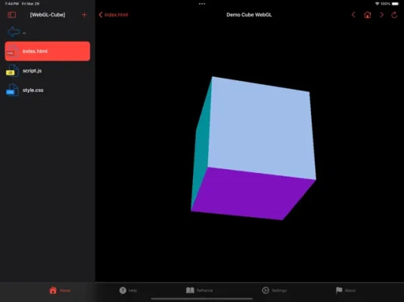This screenshot has height=302, width=404.
Task: Click the browser forward arrow icon
Action: point(381,15)
